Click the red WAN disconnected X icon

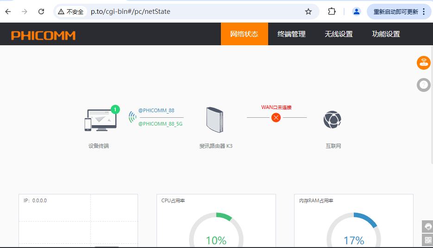coord(276,117)
